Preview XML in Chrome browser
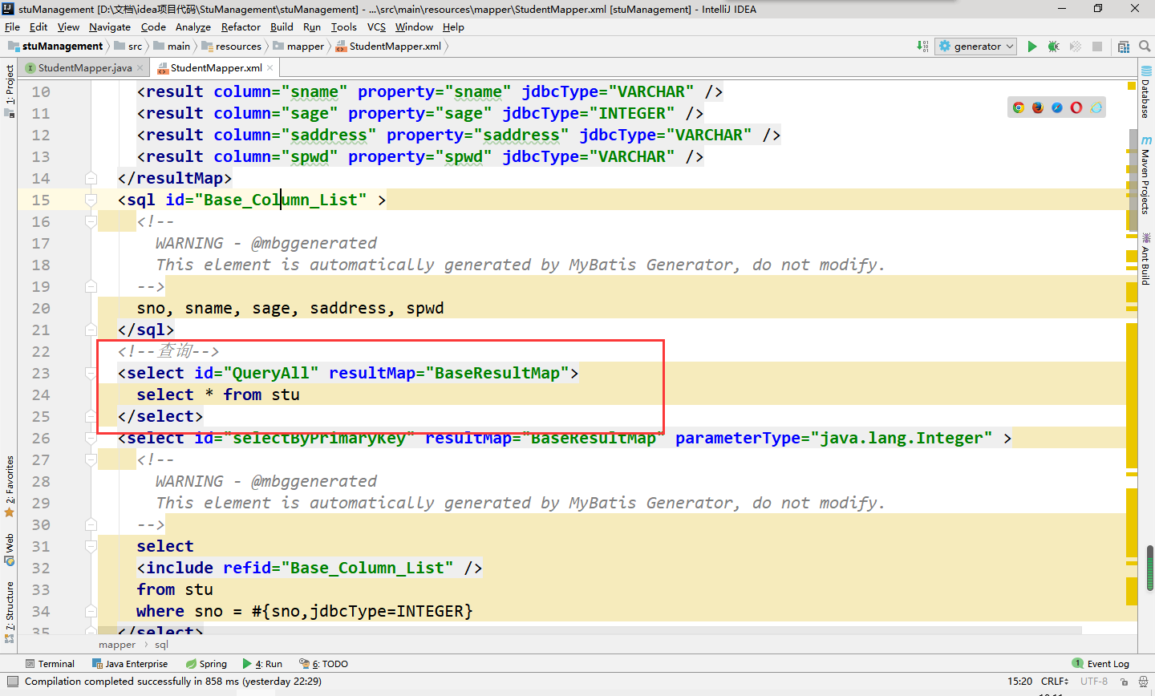This screenshot has height=696, width=1155. click(x=1019, y=107)
